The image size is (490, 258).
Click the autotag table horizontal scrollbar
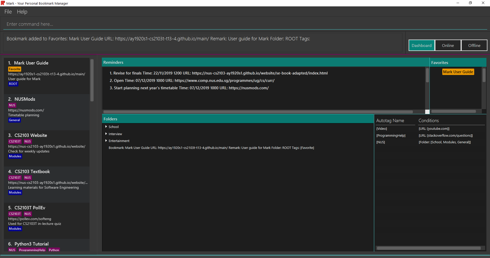point(429,248)
